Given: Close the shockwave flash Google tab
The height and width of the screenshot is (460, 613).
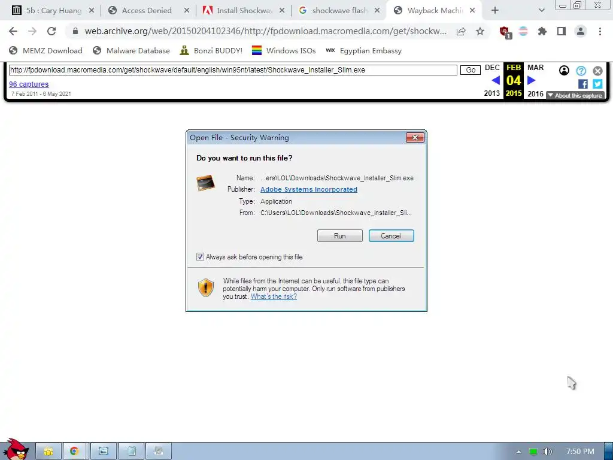Looking at the screenshot, I should [x=377, y=11].
